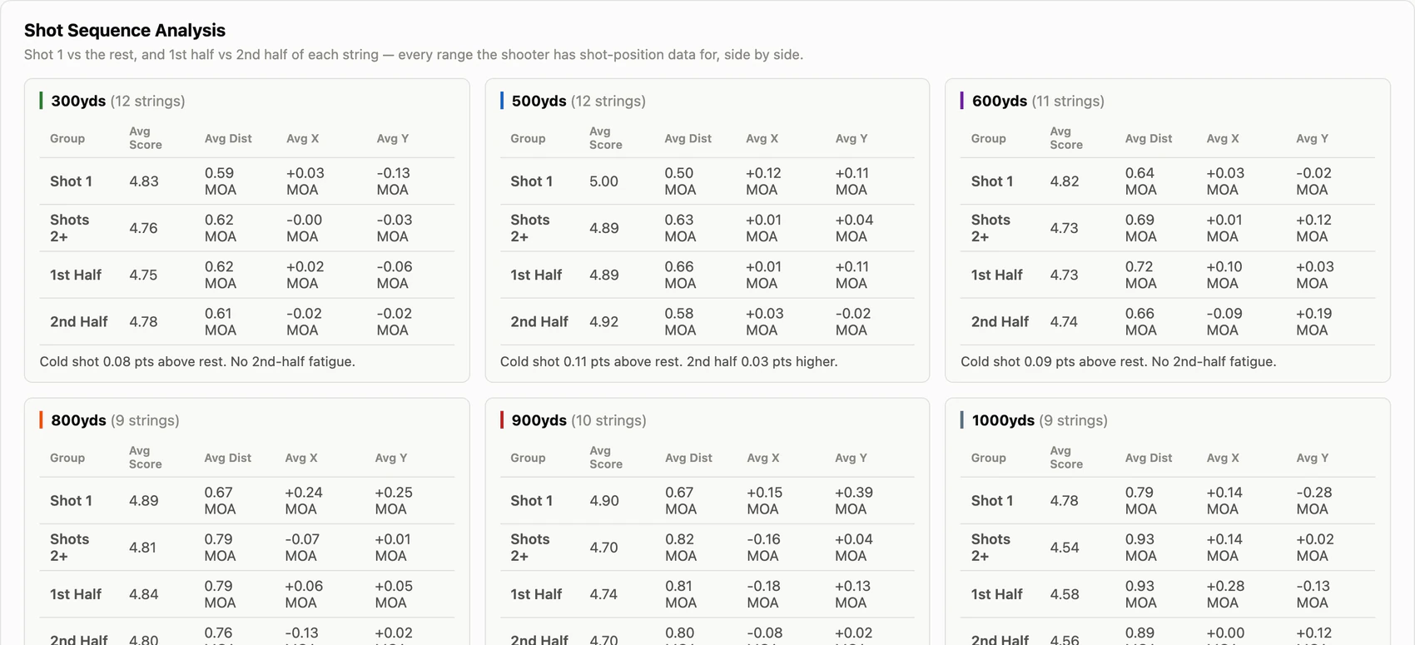Click the blue 500yds color bar
Screen dimensions: 1415x645
[502, 101]
